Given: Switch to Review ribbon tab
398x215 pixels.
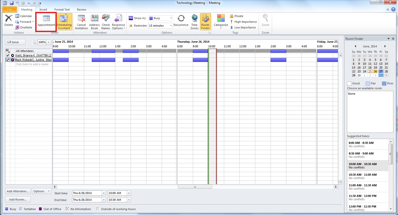Looking at the screenshot, I should pyautogui.click(x=81, y=10).
